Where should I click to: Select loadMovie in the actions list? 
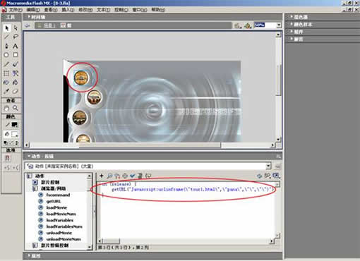click(x=56, y=207)
